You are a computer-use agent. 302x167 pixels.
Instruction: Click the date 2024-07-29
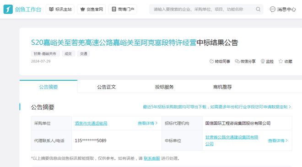point(41,61)
